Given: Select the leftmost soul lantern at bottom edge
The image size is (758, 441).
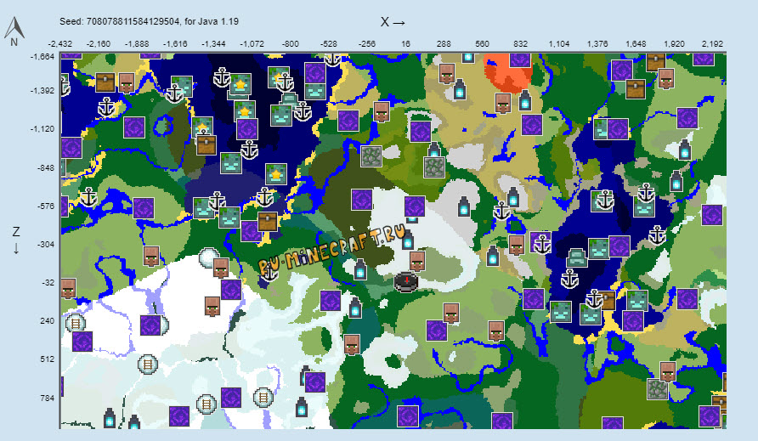Looking at the screenshot, I should pyautogui.click(x=110, y=418).
